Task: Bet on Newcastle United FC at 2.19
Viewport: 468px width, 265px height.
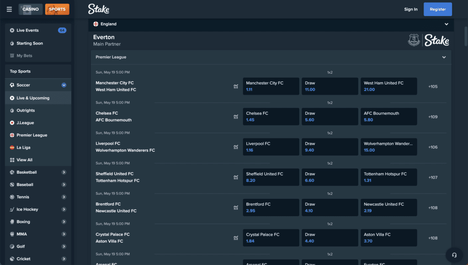Action: 389,207
